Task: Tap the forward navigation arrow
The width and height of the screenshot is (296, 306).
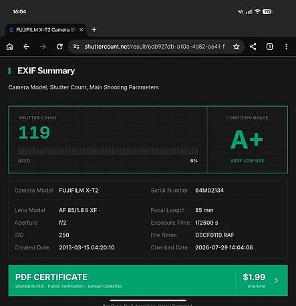Action: [x=43, y=47]
